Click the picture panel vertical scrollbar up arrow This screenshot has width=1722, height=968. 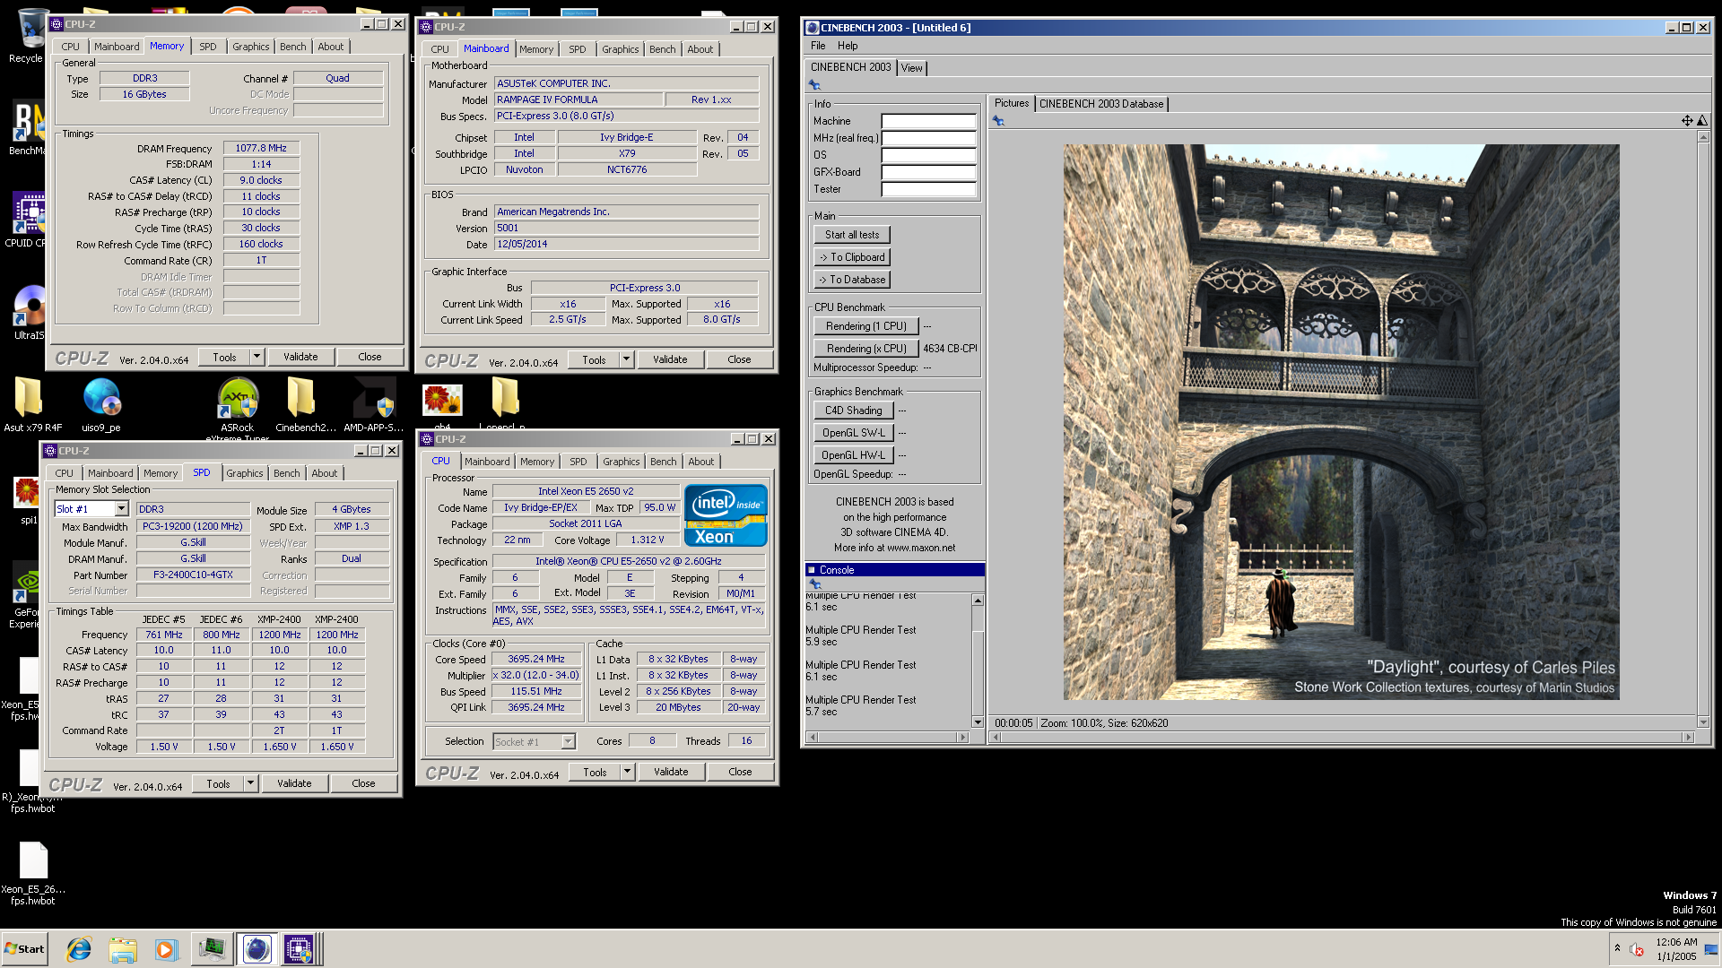(x=1703, y=137)
